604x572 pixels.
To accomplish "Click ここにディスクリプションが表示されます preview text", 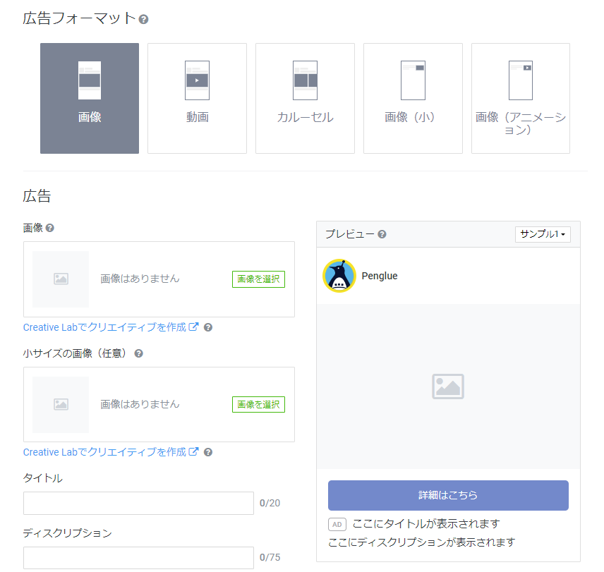I will 421,542.
